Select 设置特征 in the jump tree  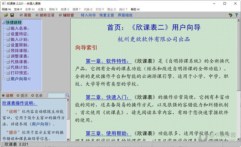[20, 34]
